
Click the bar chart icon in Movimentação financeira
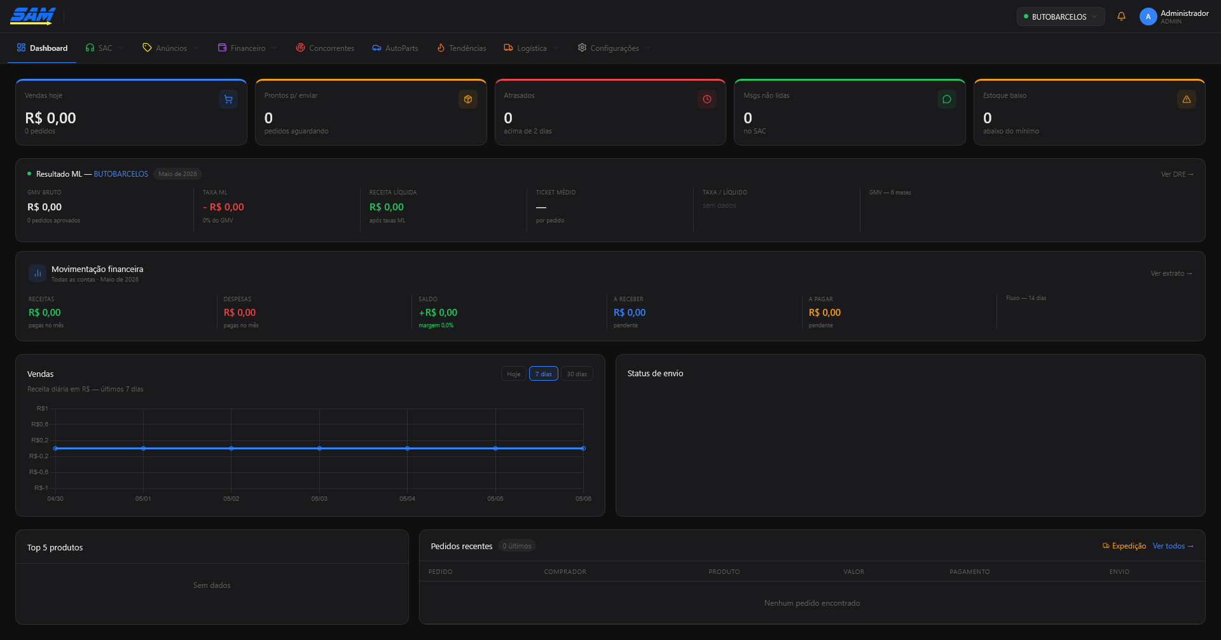(x=38, y=273)
